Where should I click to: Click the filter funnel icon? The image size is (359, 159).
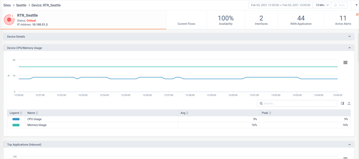[x=356, y=5]
